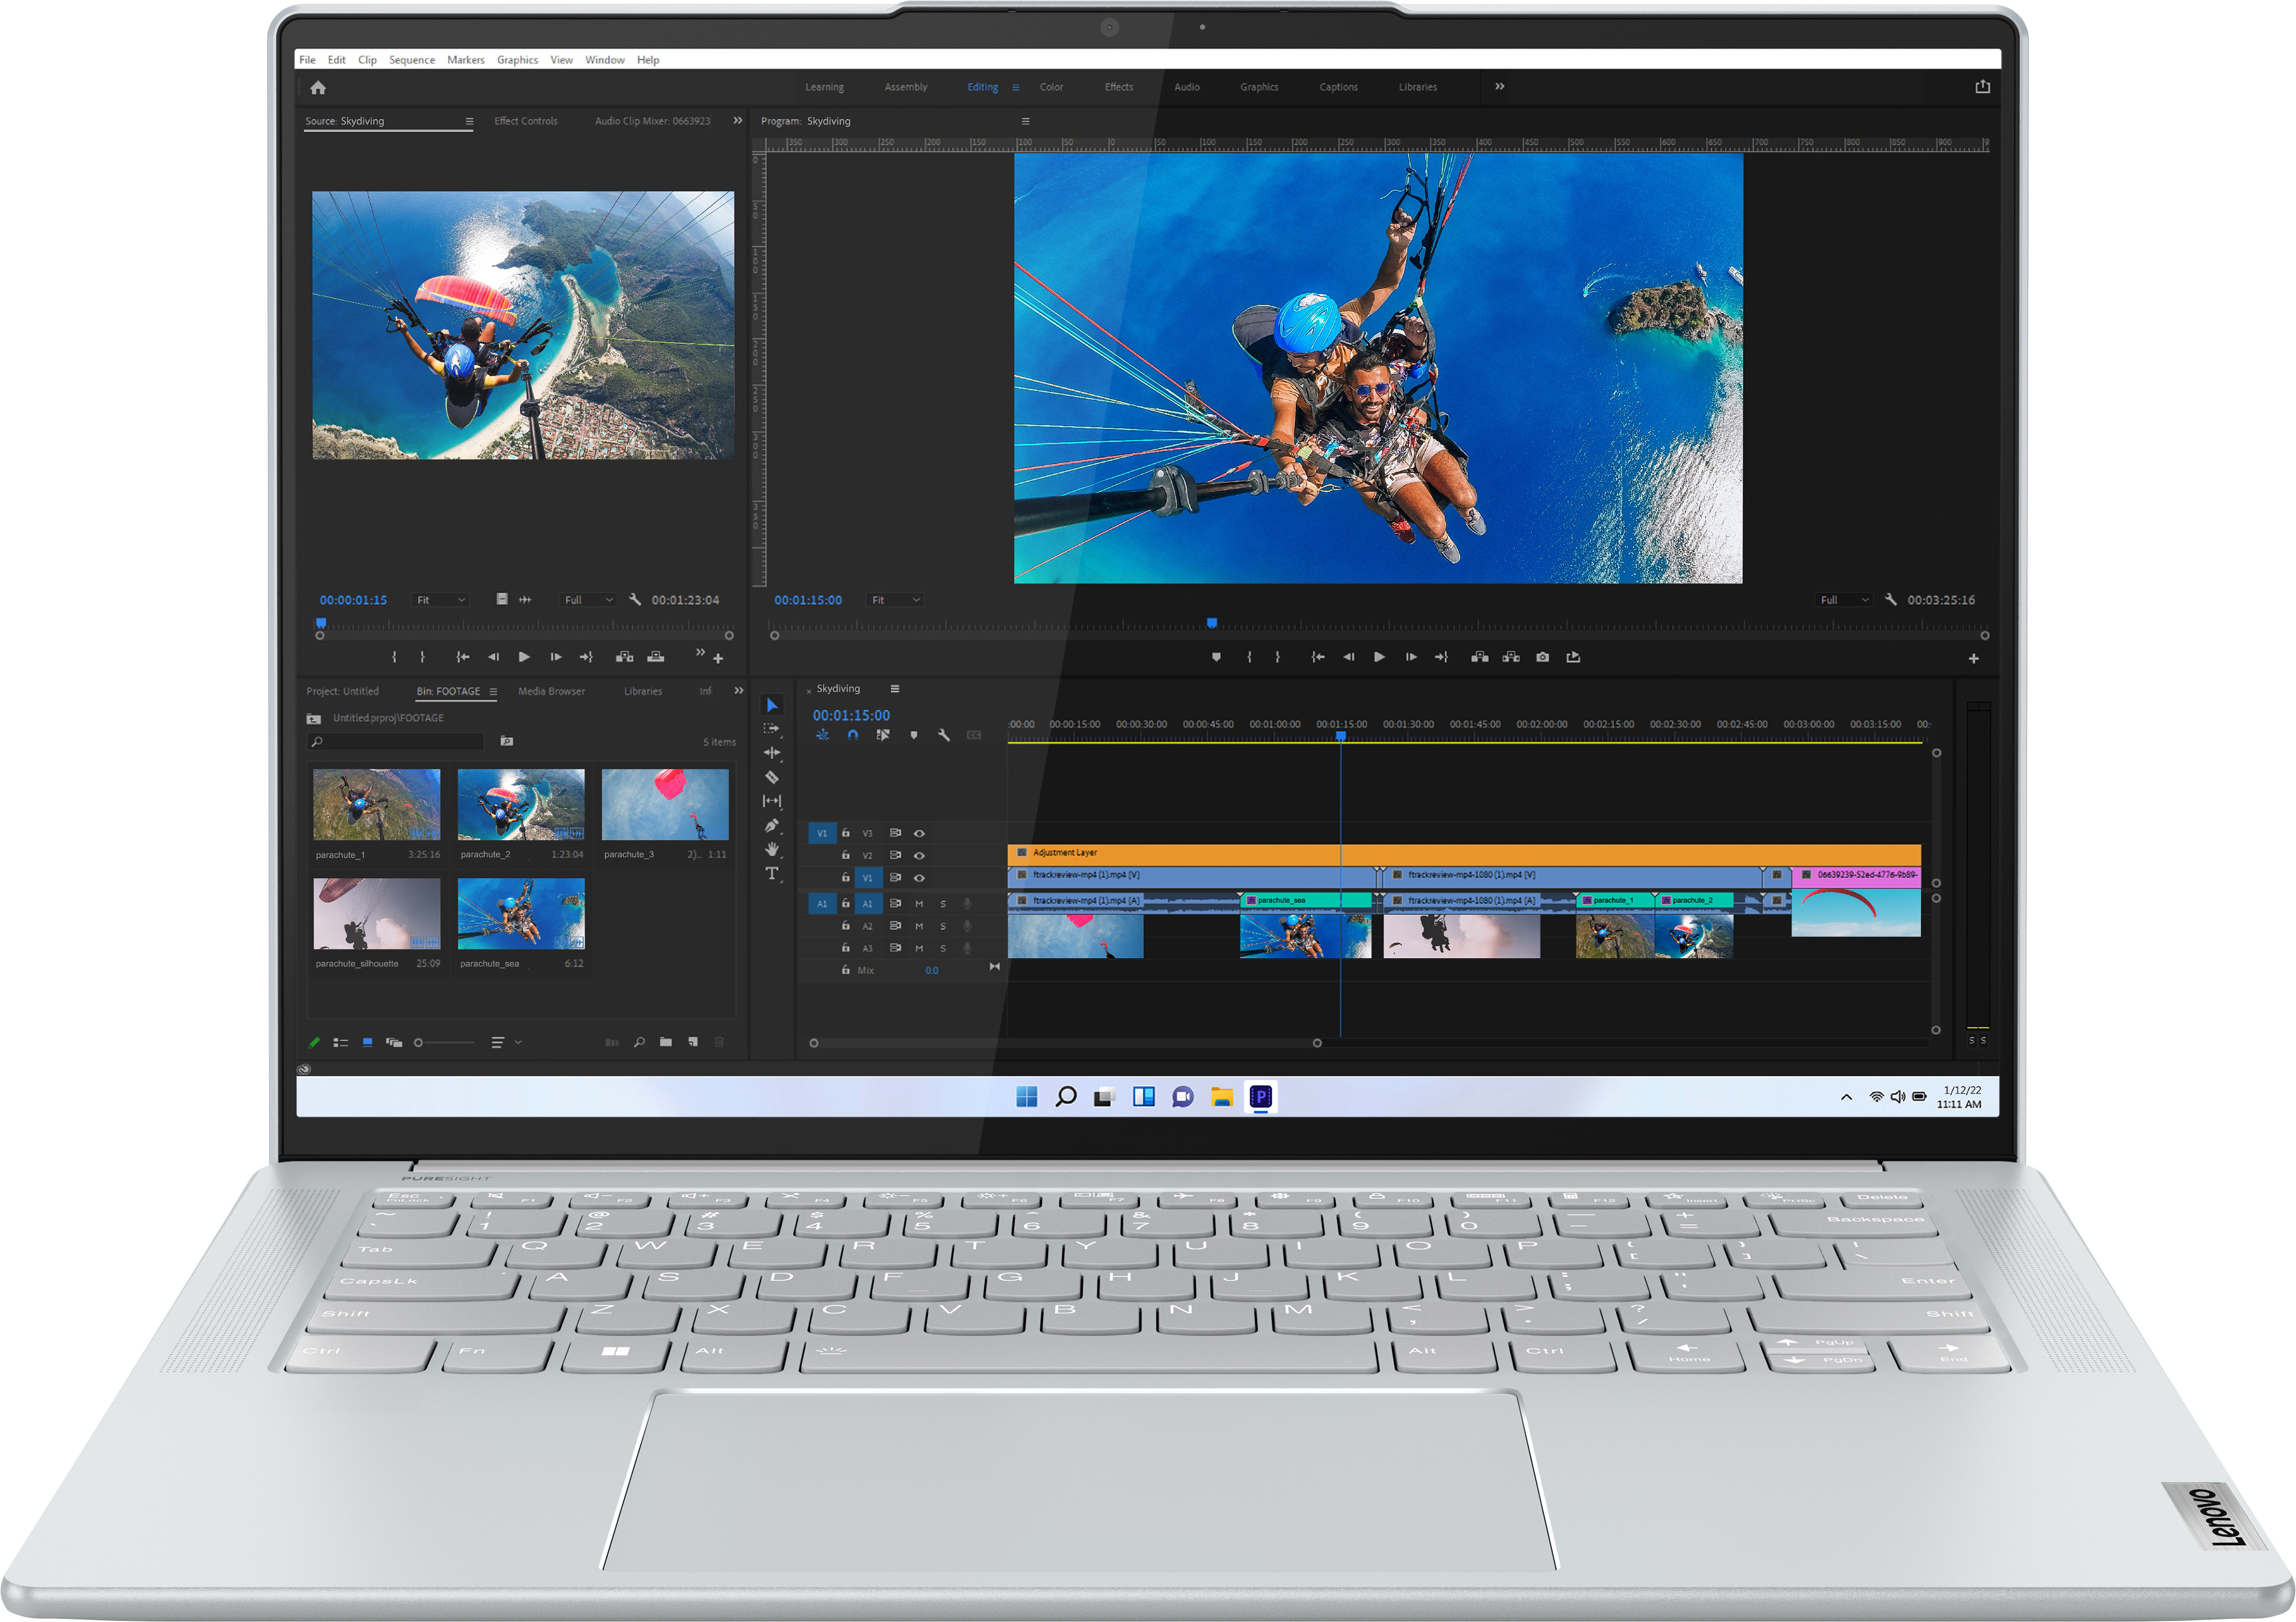Play the Program monitor sequence

[x=1379, y=657]
